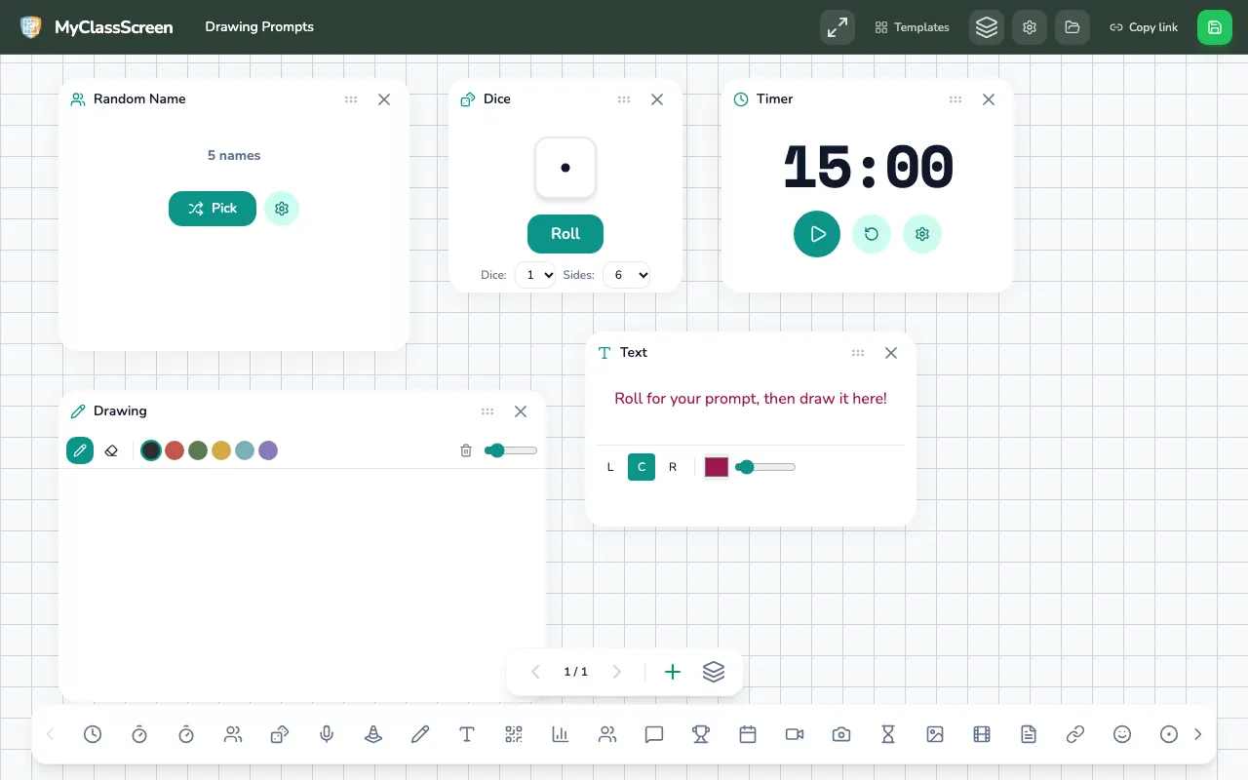Open the crimson text color swatch
This screenshot has width=1248, height=780.
717,467
